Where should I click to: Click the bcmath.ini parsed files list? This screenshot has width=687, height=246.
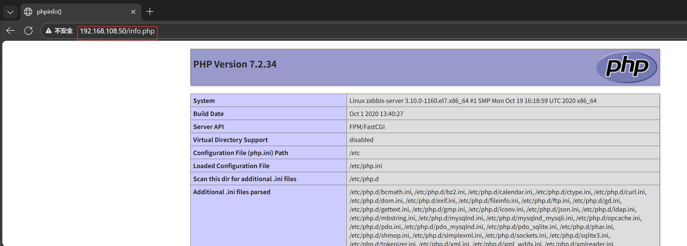pyautogui.click(x=498, y=218)
